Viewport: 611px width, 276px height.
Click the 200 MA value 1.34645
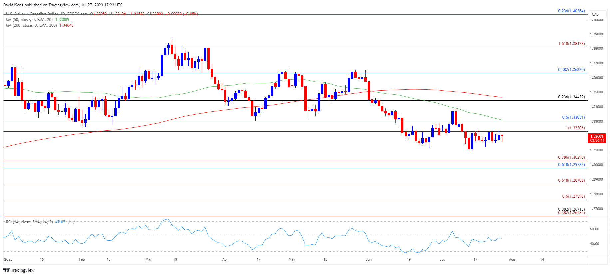pos(66,25)
